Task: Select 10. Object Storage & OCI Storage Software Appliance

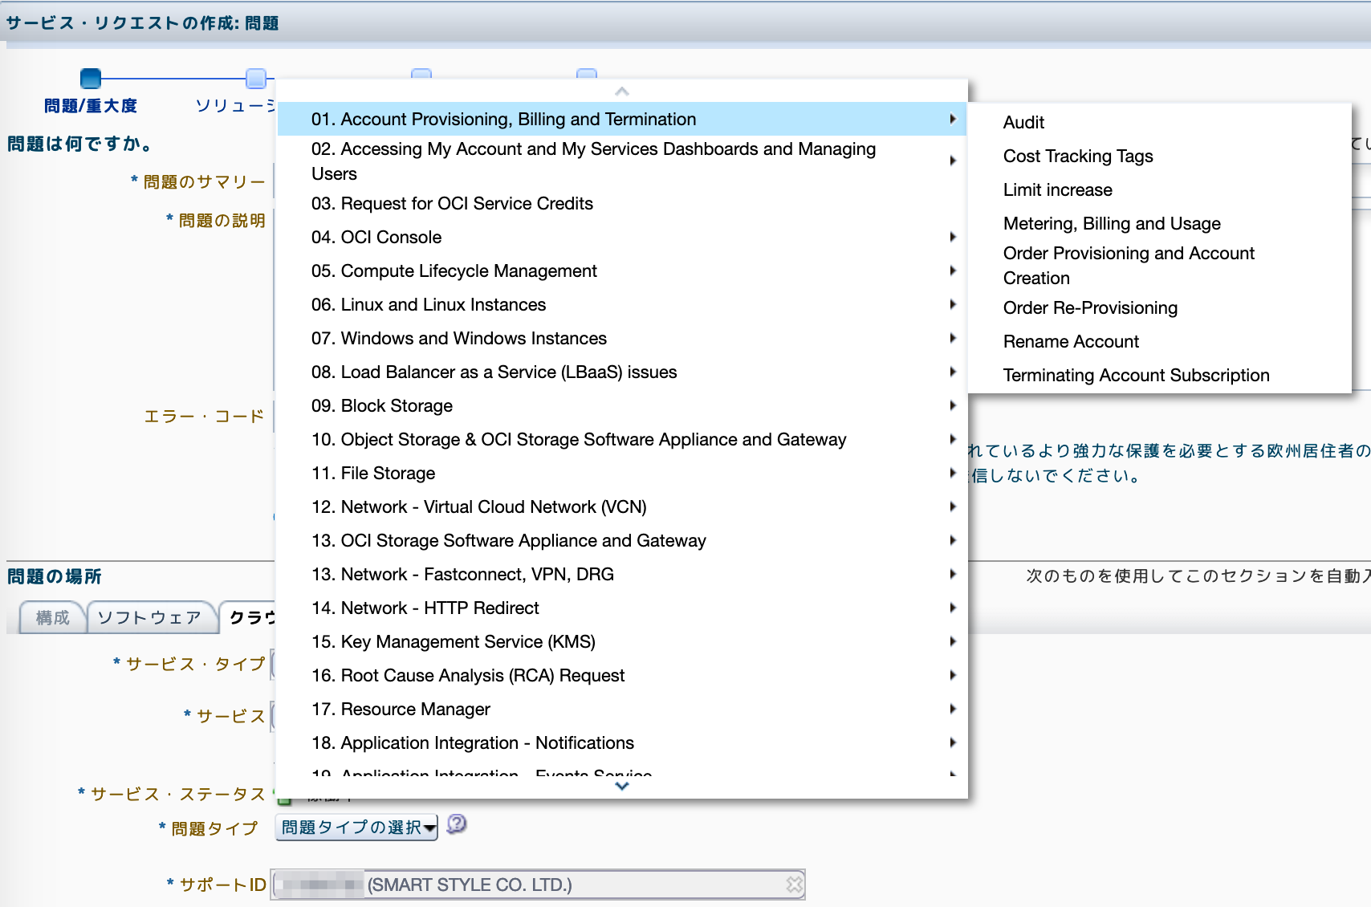Action: 622,439
